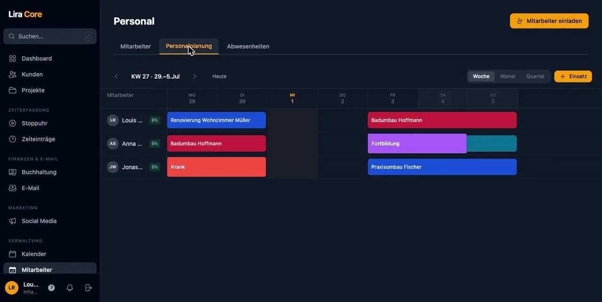This screenshot has height=302, width=602.
Task: Click the logout icon
Action: (88, 288)
